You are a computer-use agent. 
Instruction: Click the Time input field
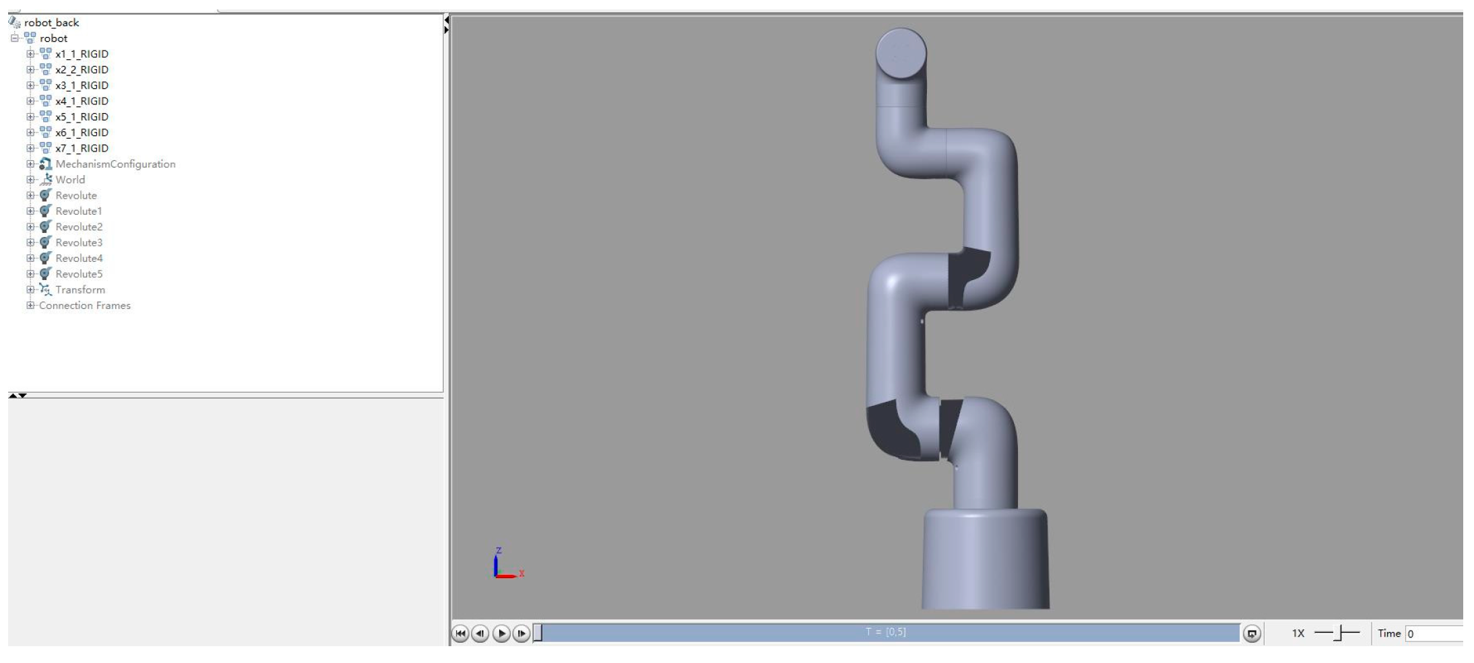pyautogui.click(x=1433, y=633)
